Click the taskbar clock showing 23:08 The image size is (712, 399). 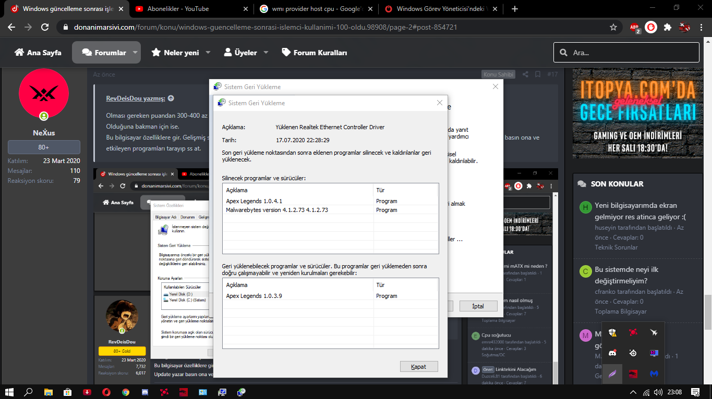coord(674,392)
